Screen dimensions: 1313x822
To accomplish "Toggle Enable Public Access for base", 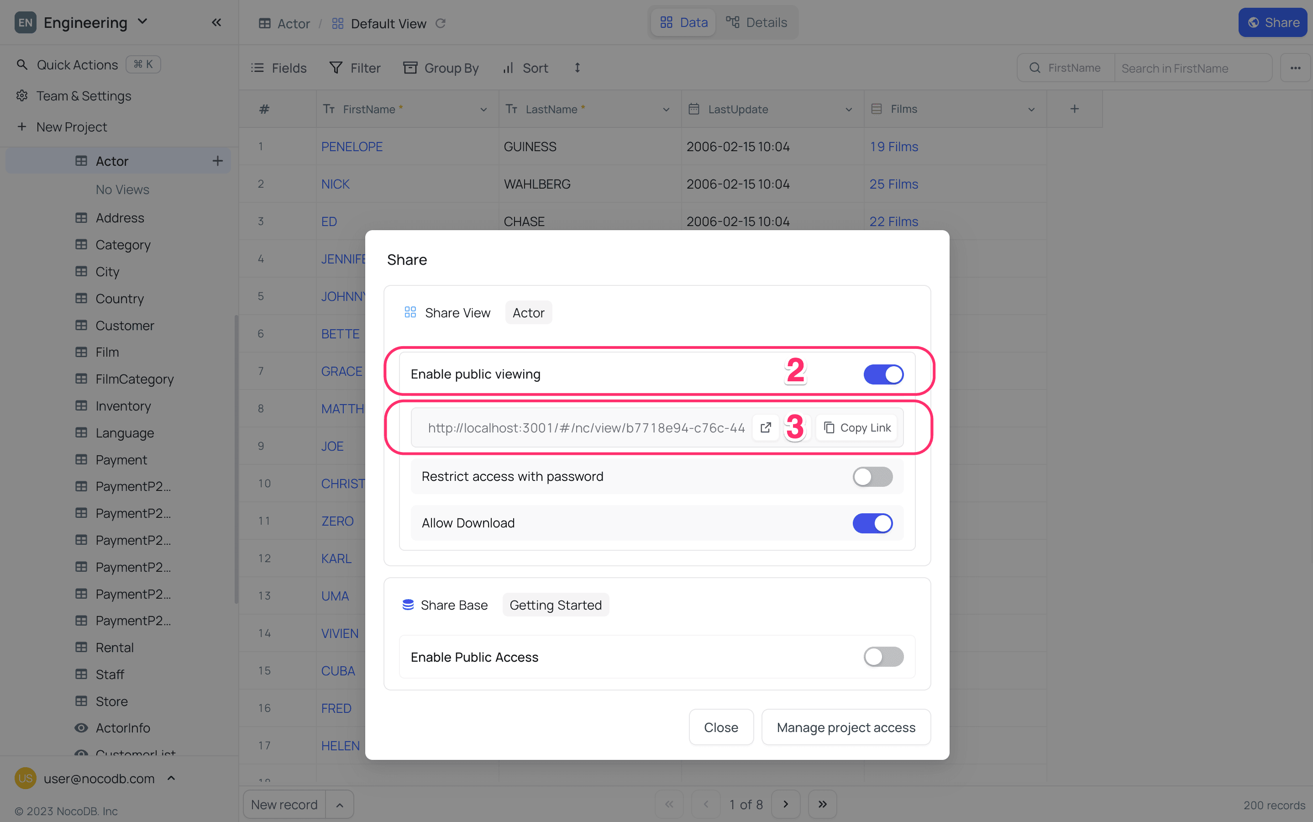I will [x=883, y=657].
